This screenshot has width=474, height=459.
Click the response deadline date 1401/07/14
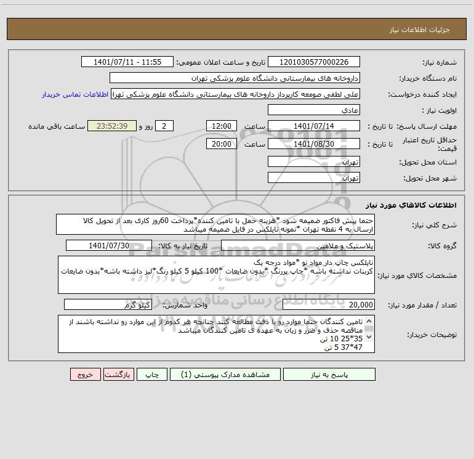314,126
